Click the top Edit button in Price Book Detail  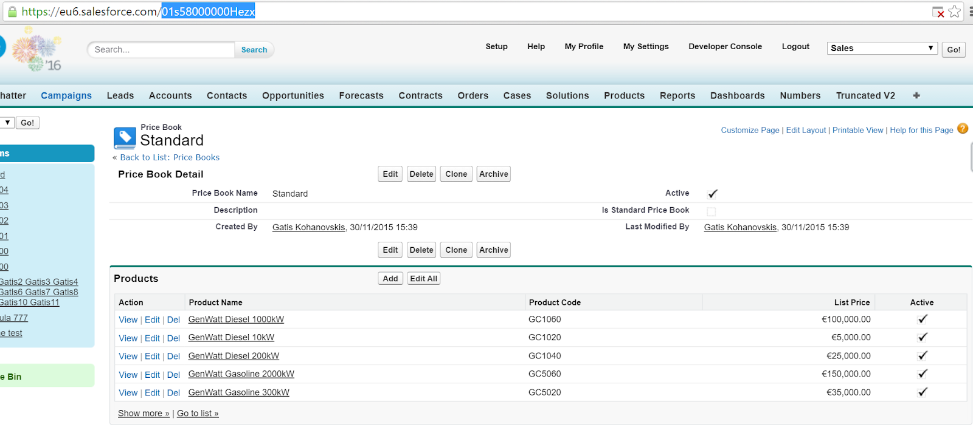click(390, 174)
